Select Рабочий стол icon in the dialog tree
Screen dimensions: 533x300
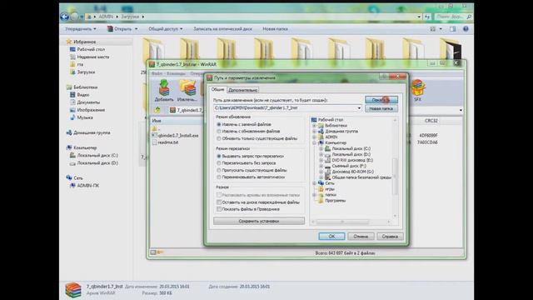[x=314, y=120]
